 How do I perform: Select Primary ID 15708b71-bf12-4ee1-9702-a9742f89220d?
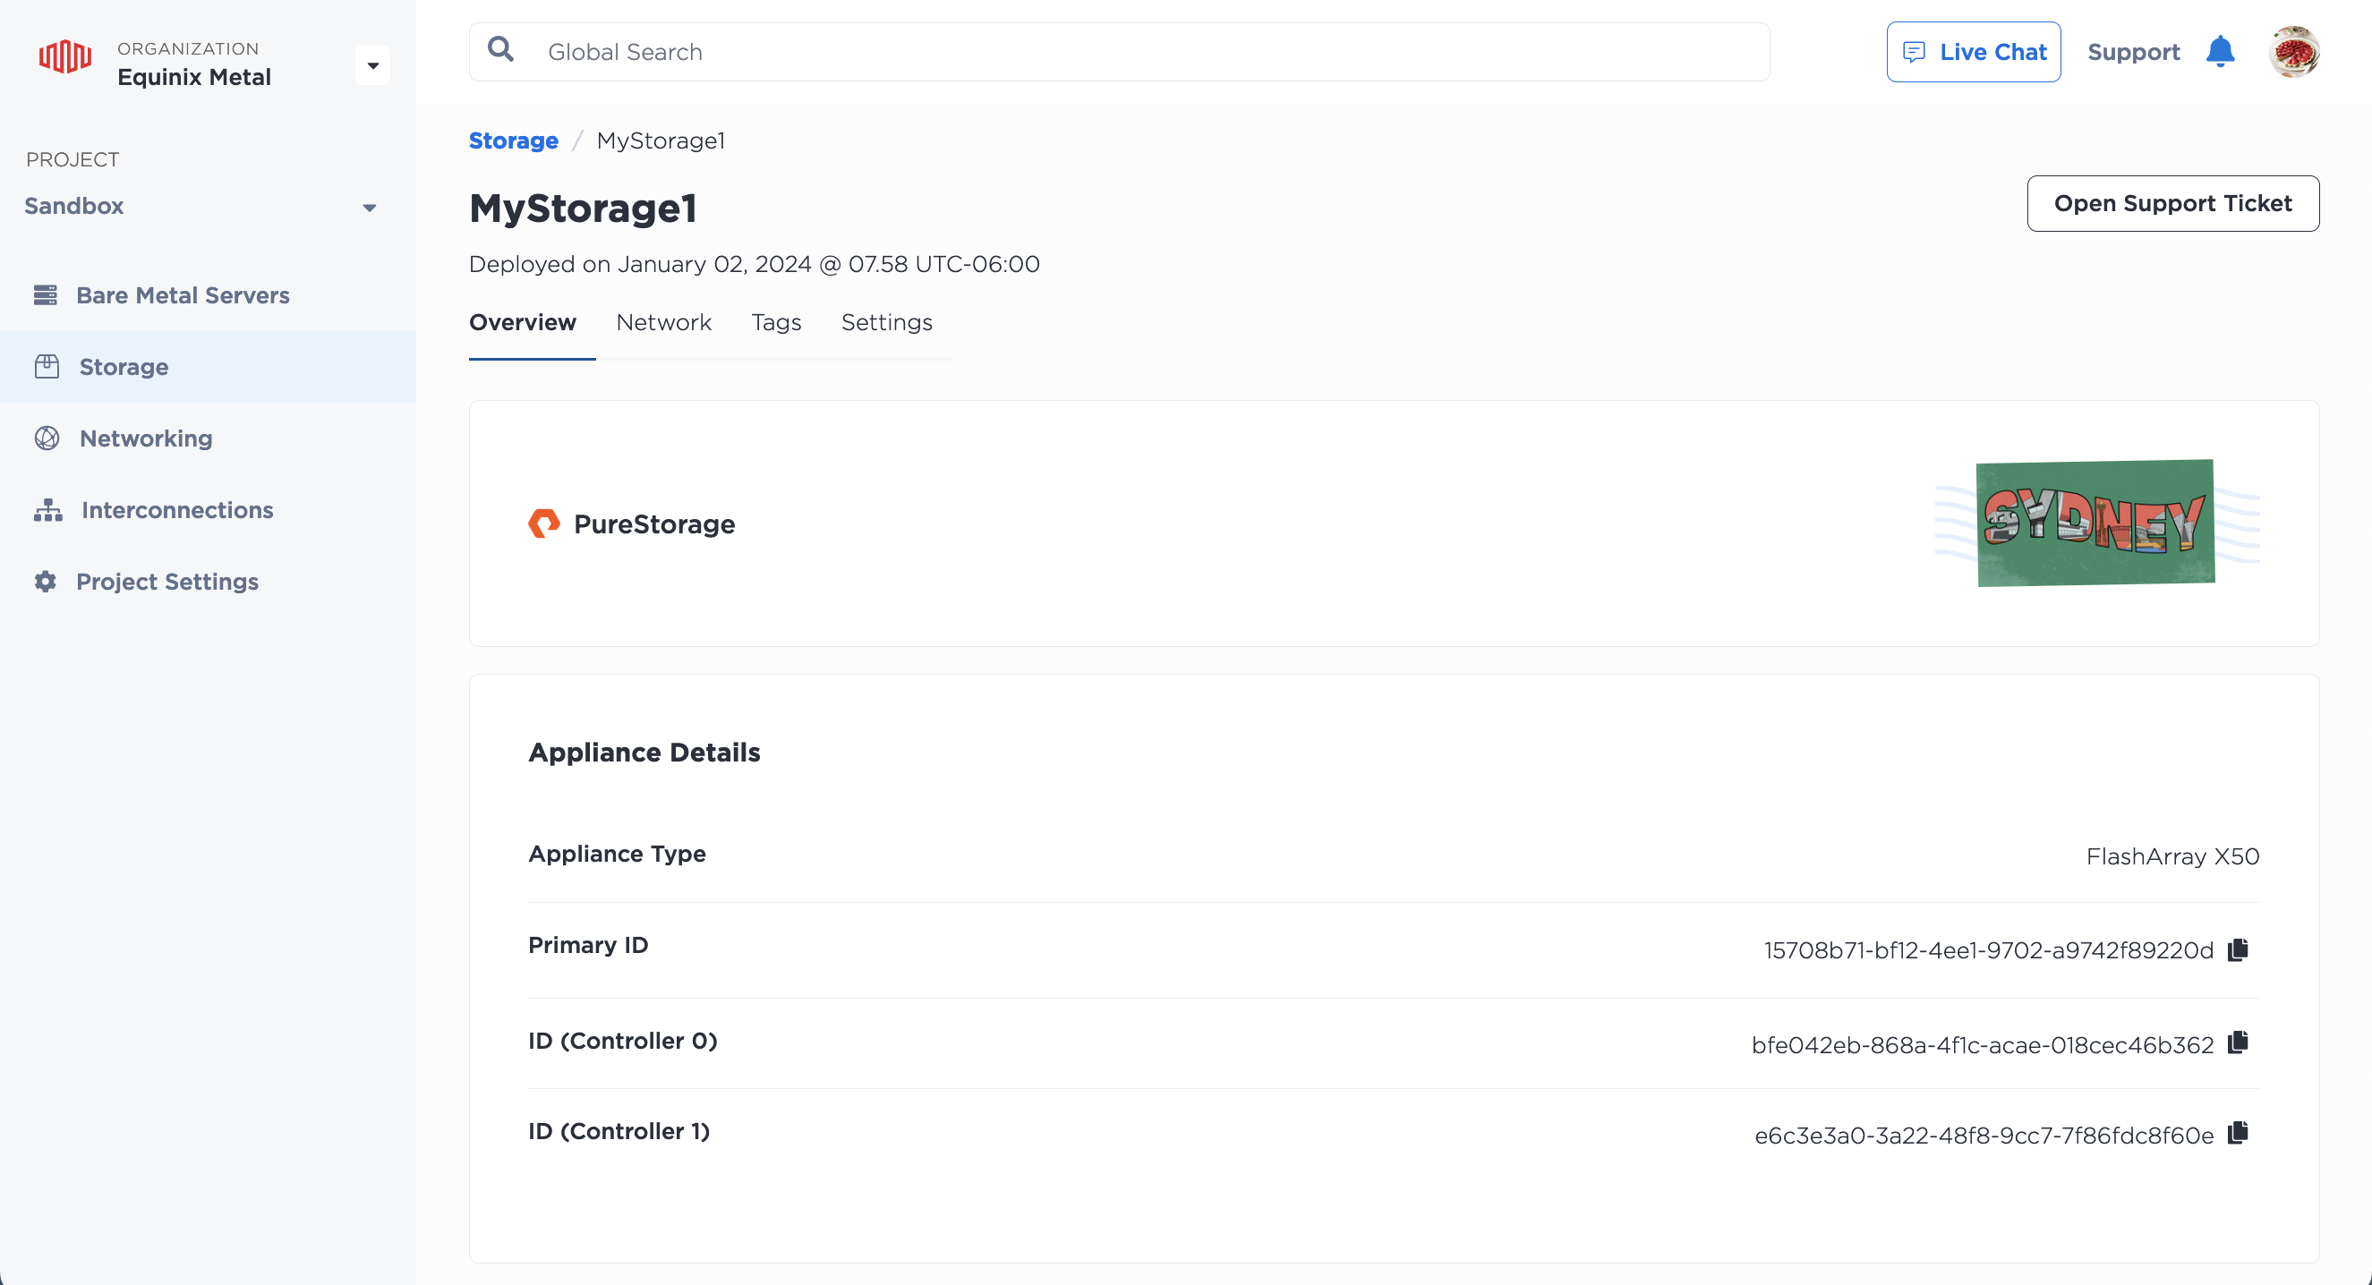tap(1989, 951)
